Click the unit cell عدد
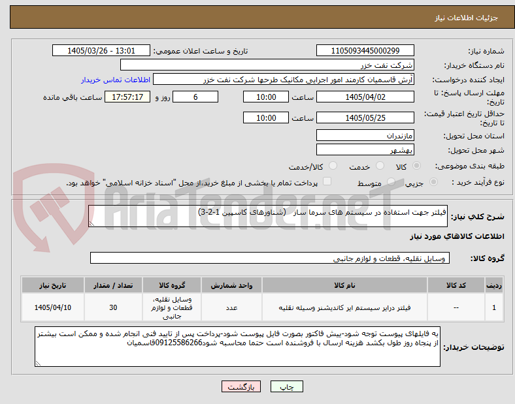The image size is (515, 404). pyautogui.click(x=231, y=307)
